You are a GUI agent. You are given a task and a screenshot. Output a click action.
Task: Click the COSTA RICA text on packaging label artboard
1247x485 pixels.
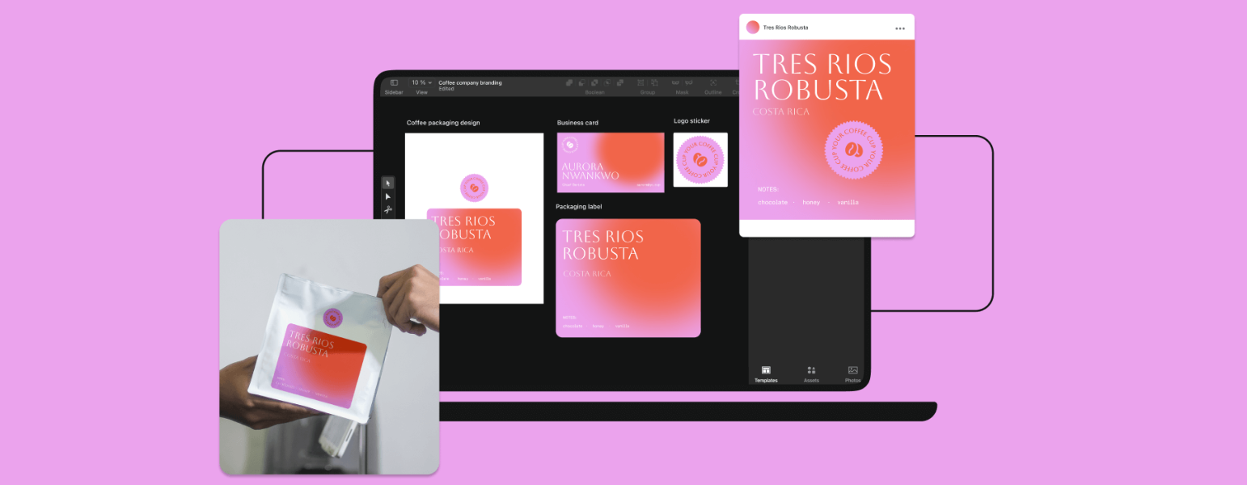click(587, 274)
